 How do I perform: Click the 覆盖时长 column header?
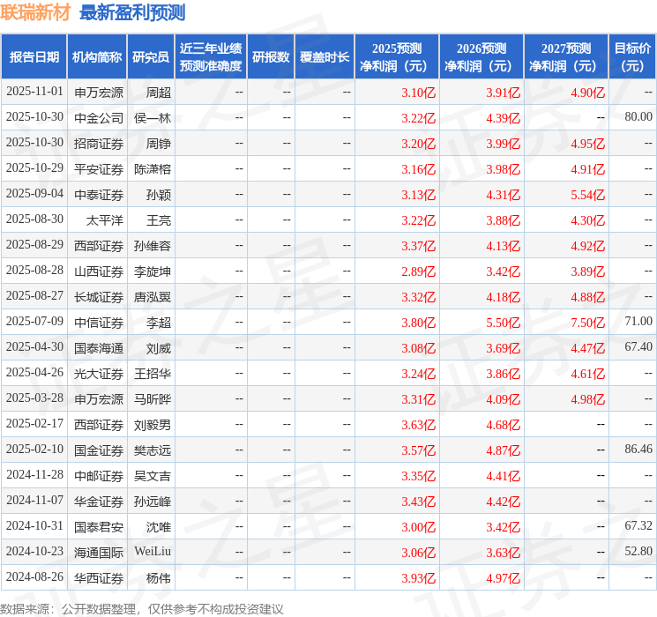pyautogui.click(x=325, y=57)
